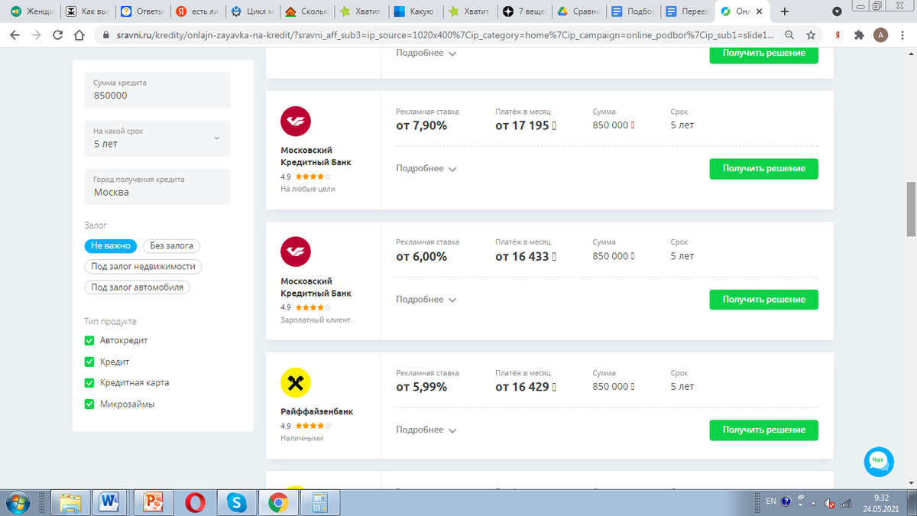Open Calculator from the taskbar
The image size is (917, 516).
(319, 502)
